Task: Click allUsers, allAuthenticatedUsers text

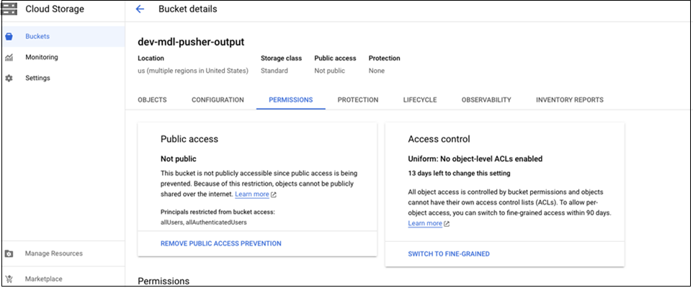Action: point(204,222)
